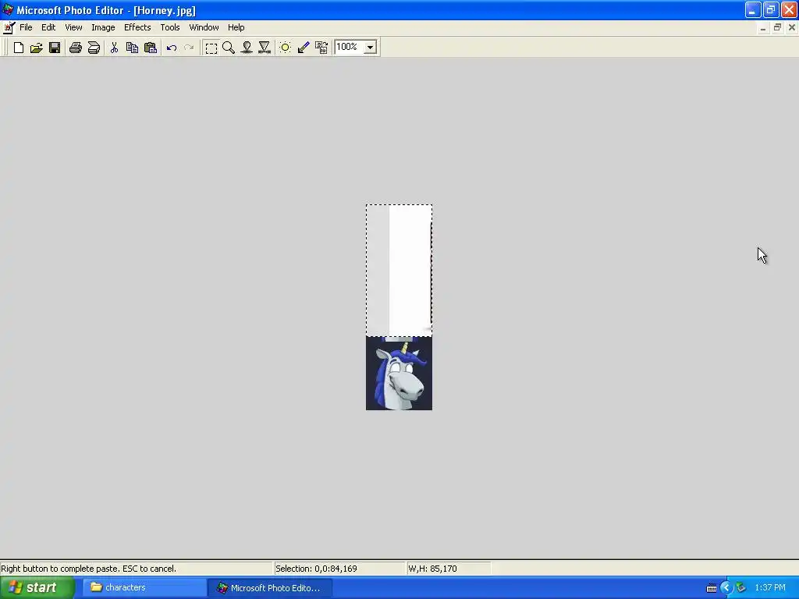Expand hidden tray icons with arrow
This screenshot has height=599, width=799.
pyautogui.click(x=726, y=588)
